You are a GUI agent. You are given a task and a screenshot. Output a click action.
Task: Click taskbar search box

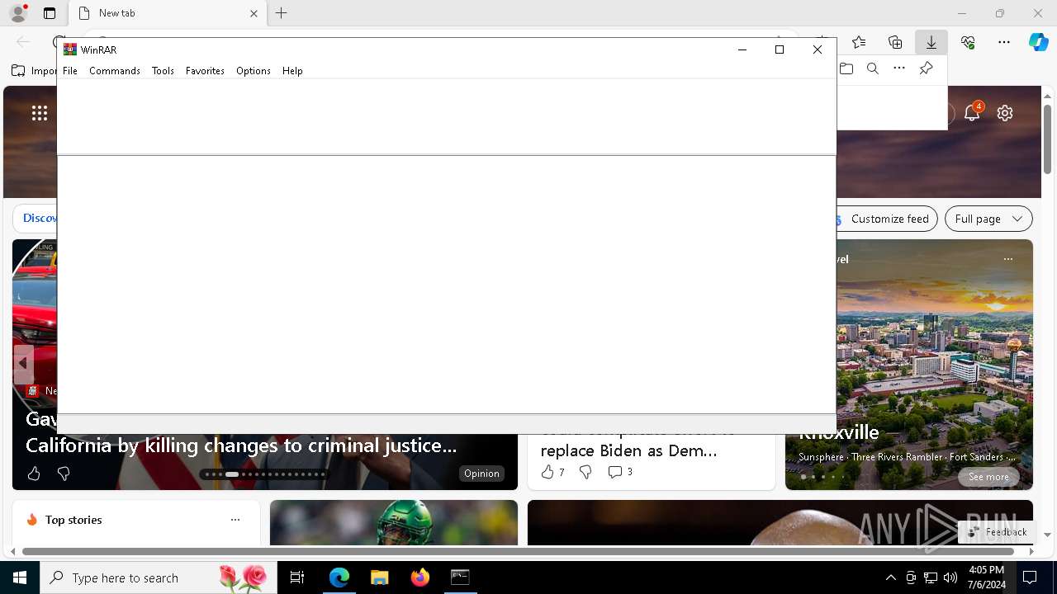click(159, 577)
